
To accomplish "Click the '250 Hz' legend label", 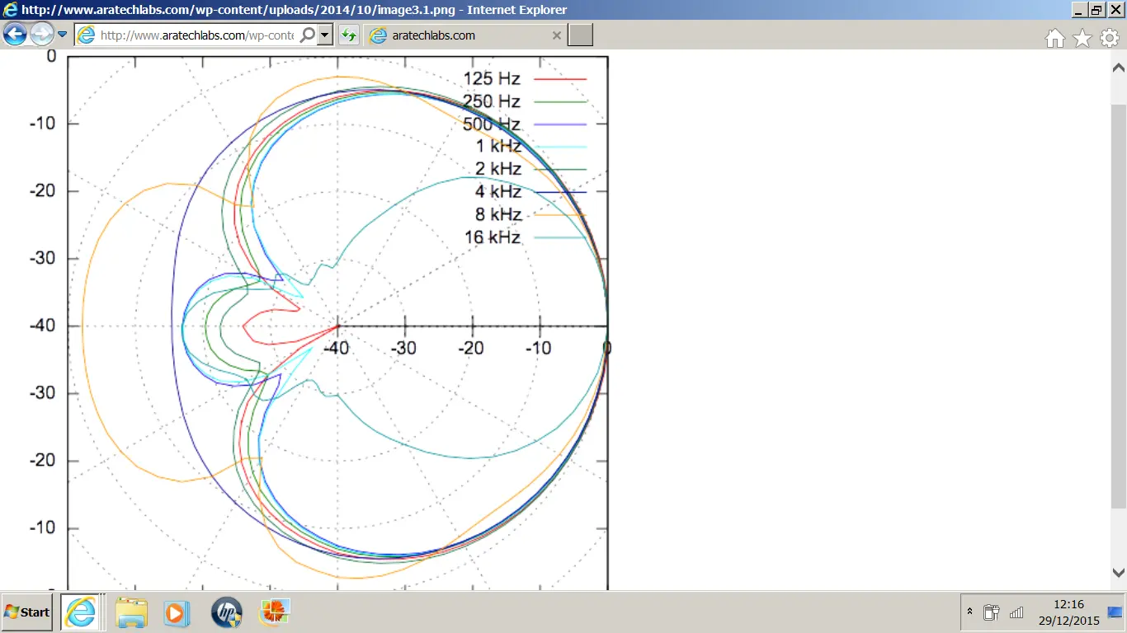I will (492, 101).
